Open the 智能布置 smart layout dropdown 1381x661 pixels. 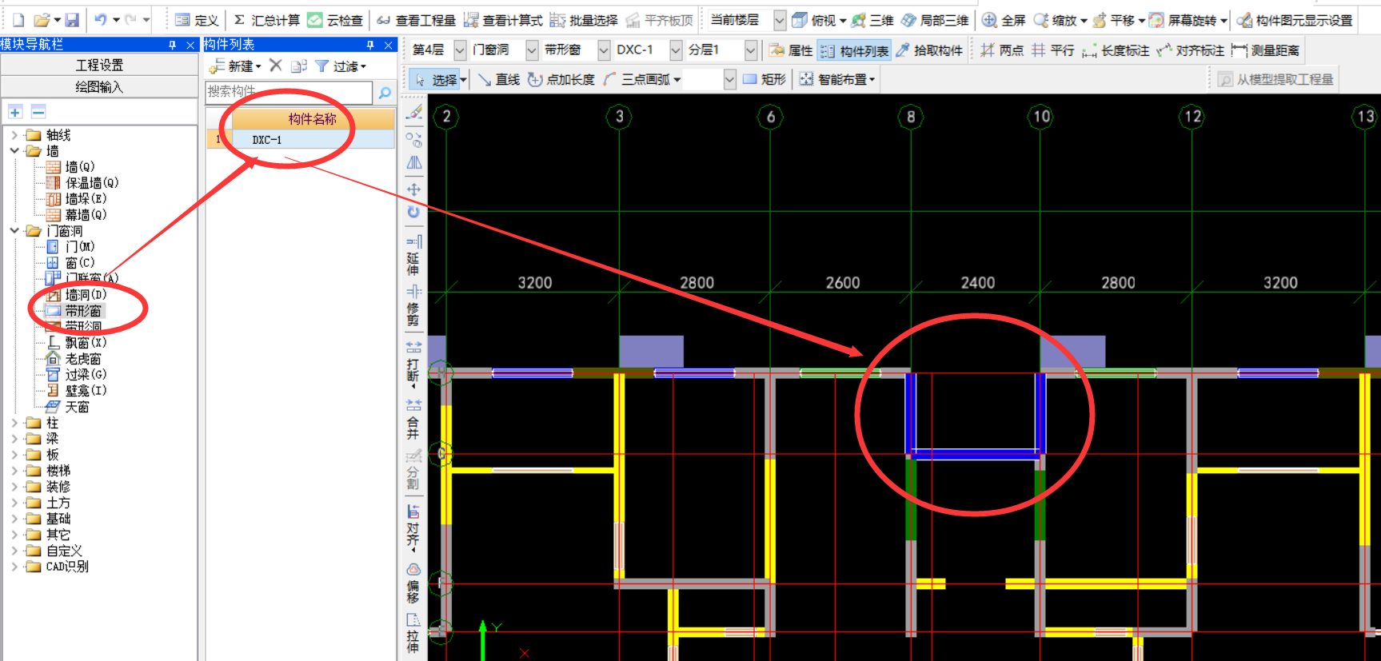point(872,79)
